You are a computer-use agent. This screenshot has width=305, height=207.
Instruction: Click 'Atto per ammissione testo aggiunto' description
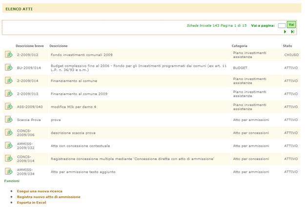click(x=83, y=172)
